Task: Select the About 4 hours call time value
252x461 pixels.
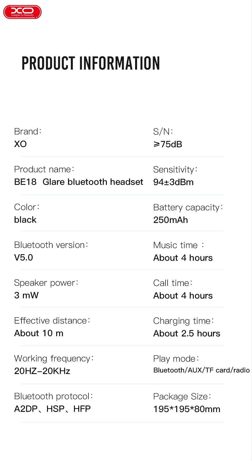Action: [x=183, y=296]
